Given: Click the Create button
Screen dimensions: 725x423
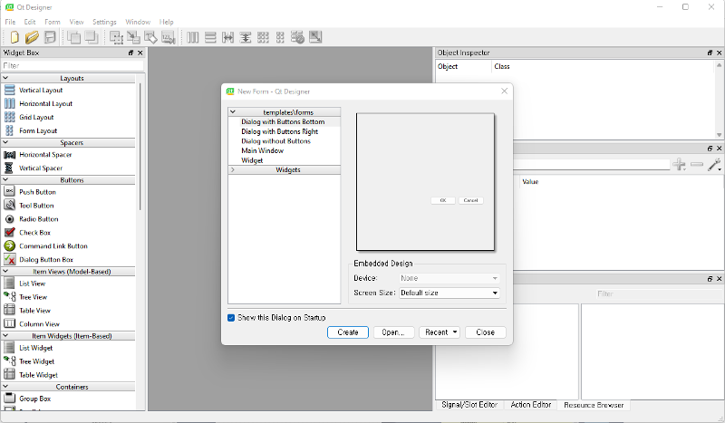Looking at the screenshot, I should 348,332.
